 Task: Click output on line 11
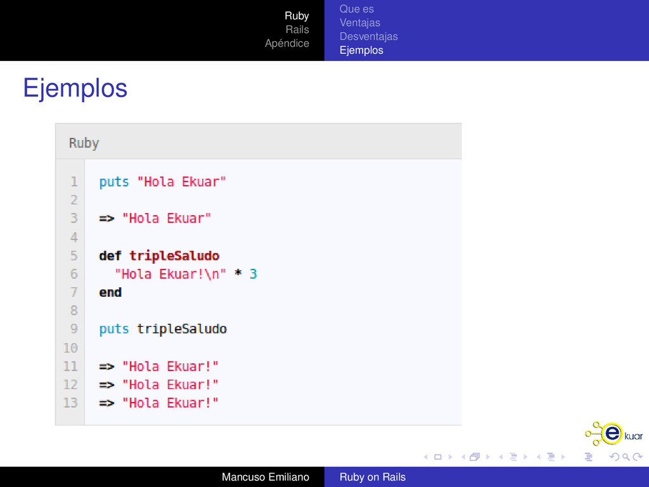click(x=158, y=367)
